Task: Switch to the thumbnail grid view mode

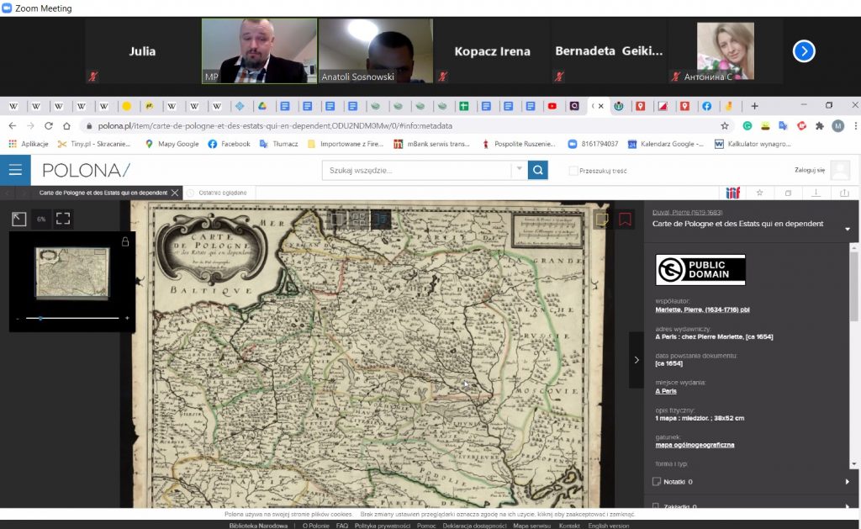Action: pyautogui.click(x=359, y=220)
